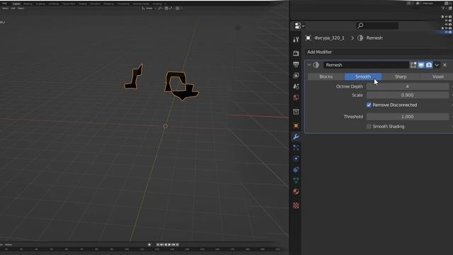
Task: Open the Object Constraints tab
Action: tap(296, 170)
